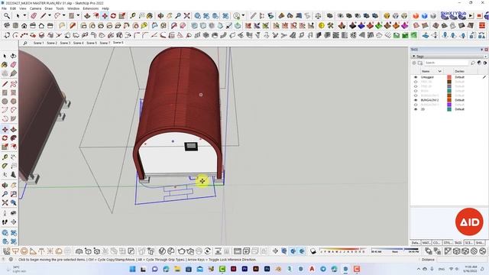This screenshot has height=275, width=489.
Task: Open the Camera menu
Action: (x=35, y=8)
